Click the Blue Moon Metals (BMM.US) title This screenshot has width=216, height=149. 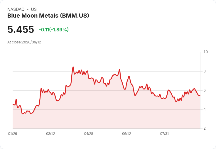[x=48, y=16]
